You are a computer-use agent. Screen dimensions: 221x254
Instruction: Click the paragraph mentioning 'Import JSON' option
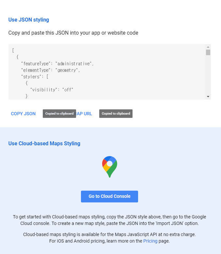coord(110,220)
